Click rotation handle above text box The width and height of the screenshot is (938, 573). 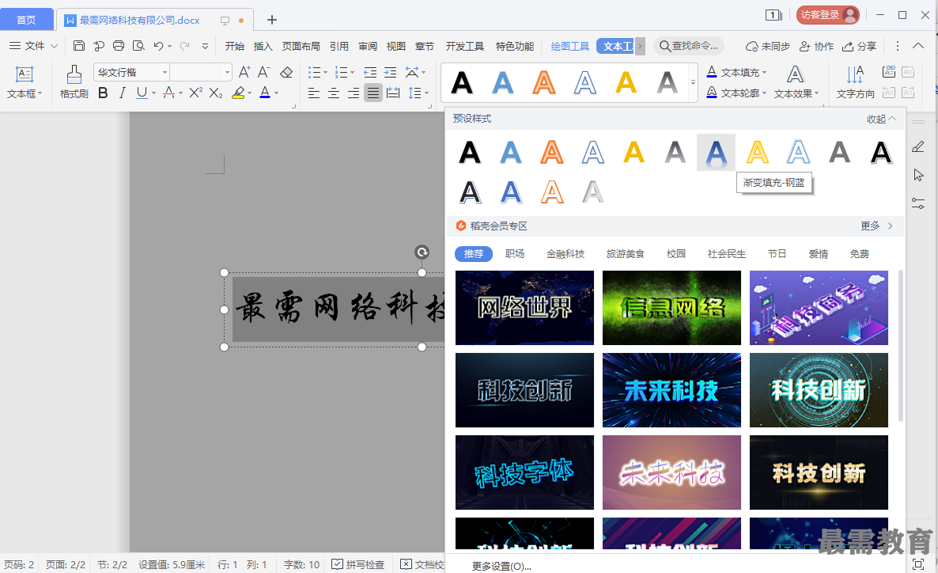(422, 252)
